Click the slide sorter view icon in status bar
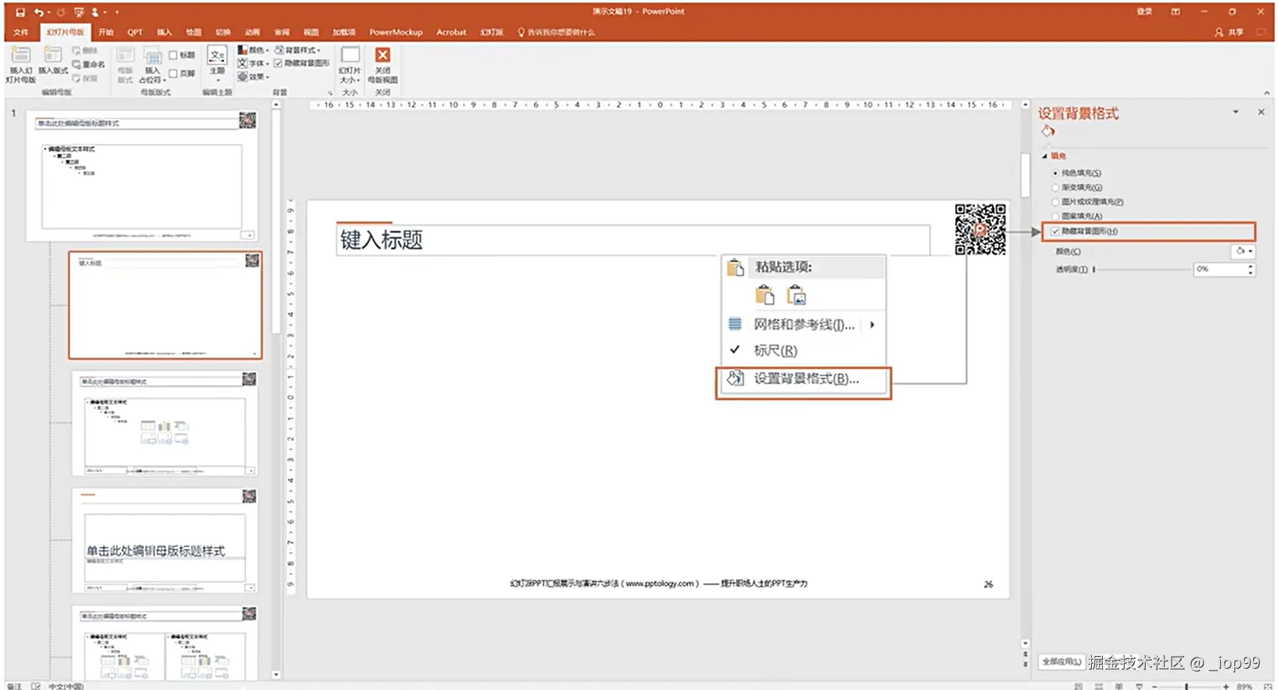The image size is (1278, 690). (1099, 686)
